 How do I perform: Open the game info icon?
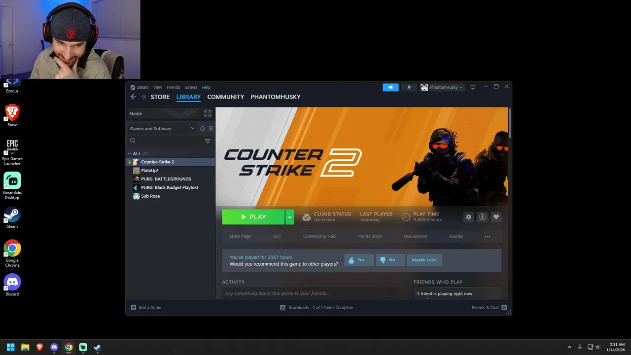point(483,217)
